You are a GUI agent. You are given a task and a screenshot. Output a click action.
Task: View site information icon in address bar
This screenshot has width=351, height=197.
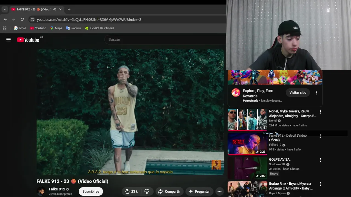(32, 19)
